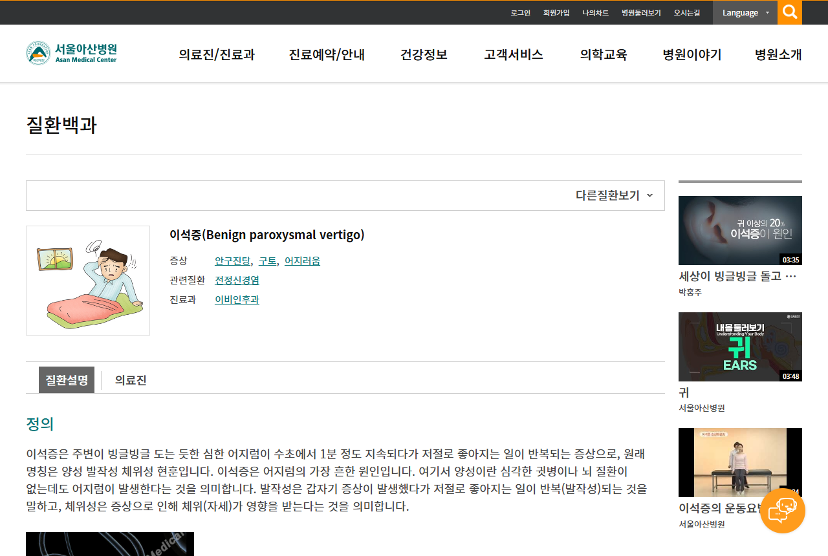
Task: Open the 오시는길 link
Action: pos(687,13)
